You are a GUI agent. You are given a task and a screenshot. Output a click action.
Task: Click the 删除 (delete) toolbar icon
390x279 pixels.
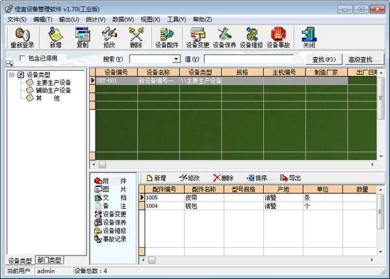pos(136,38)
